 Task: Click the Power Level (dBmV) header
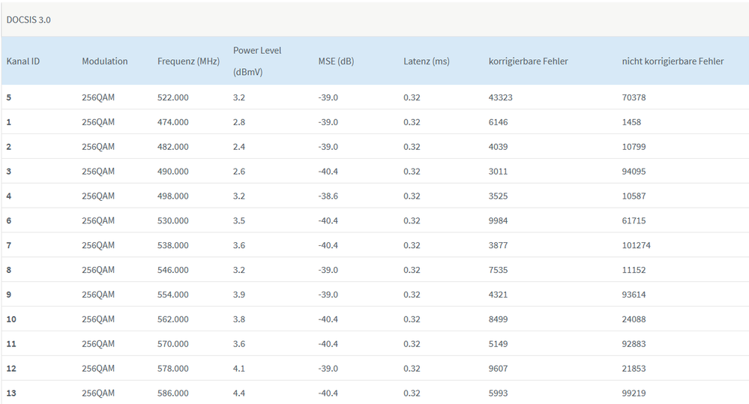pyautogui.click(x=257, y=61)
